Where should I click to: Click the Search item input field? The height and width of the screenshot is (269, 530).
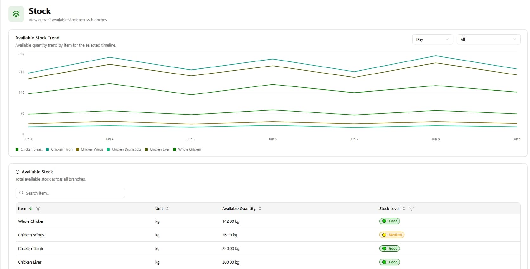point(70,193)
